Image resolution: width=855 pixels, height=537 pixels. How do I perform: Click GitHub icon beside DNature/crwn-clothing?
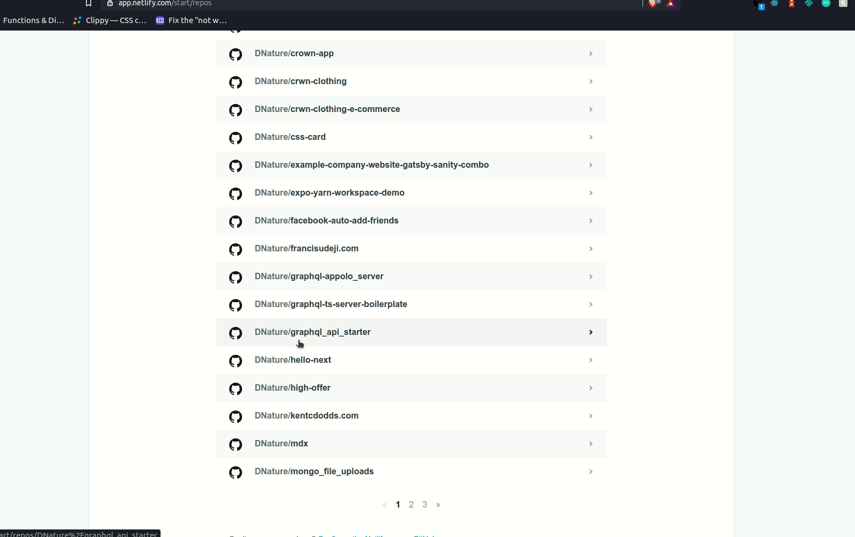[236, 82]
